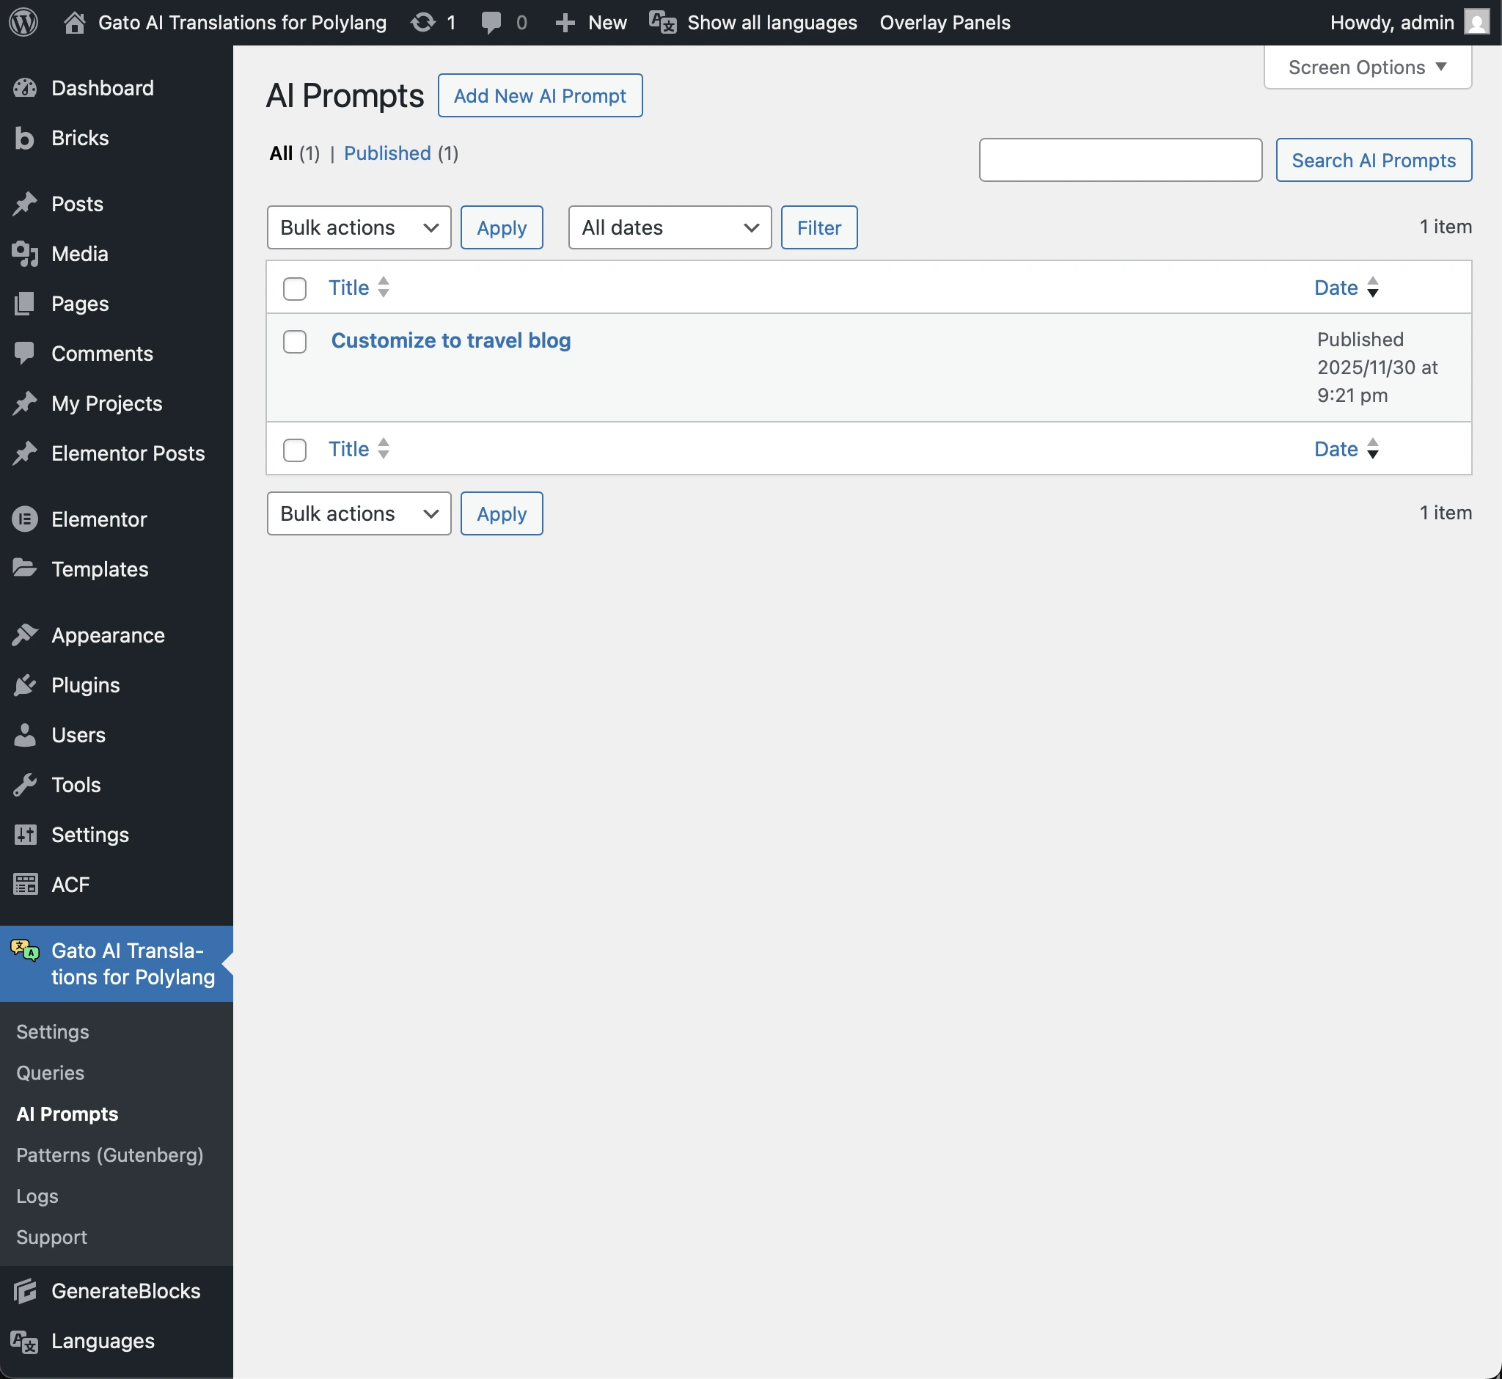Image resolution: width=1502 pixels, height=1379 pixels.
Task: Focus the AI Prompts search field
Action: [x=1120, y=160]
